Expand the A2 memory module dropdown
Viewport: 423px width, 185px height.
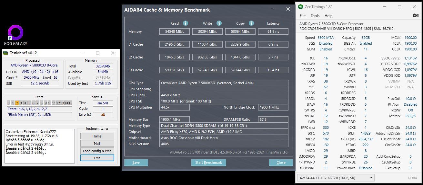(x=336, y=178)
